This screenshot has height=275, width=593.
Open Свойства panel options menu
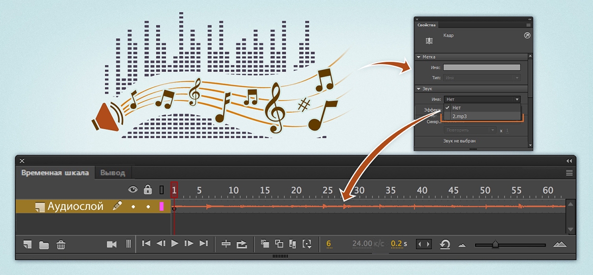pyautogui.click(x=529, y=25)
